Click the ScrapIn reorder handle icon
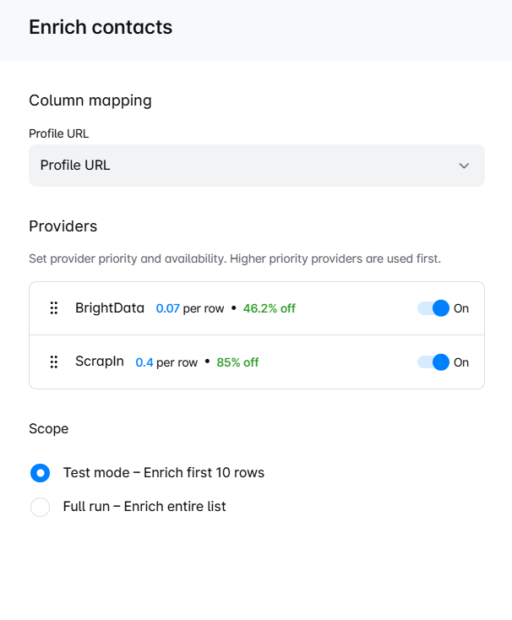The width and height of the screenshot is (512, 620). tap(54, 362)
